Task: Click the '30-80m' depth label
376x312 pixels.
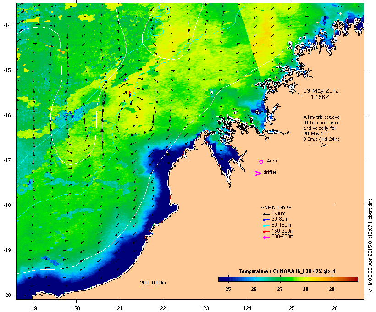Action: coord(280,219)
